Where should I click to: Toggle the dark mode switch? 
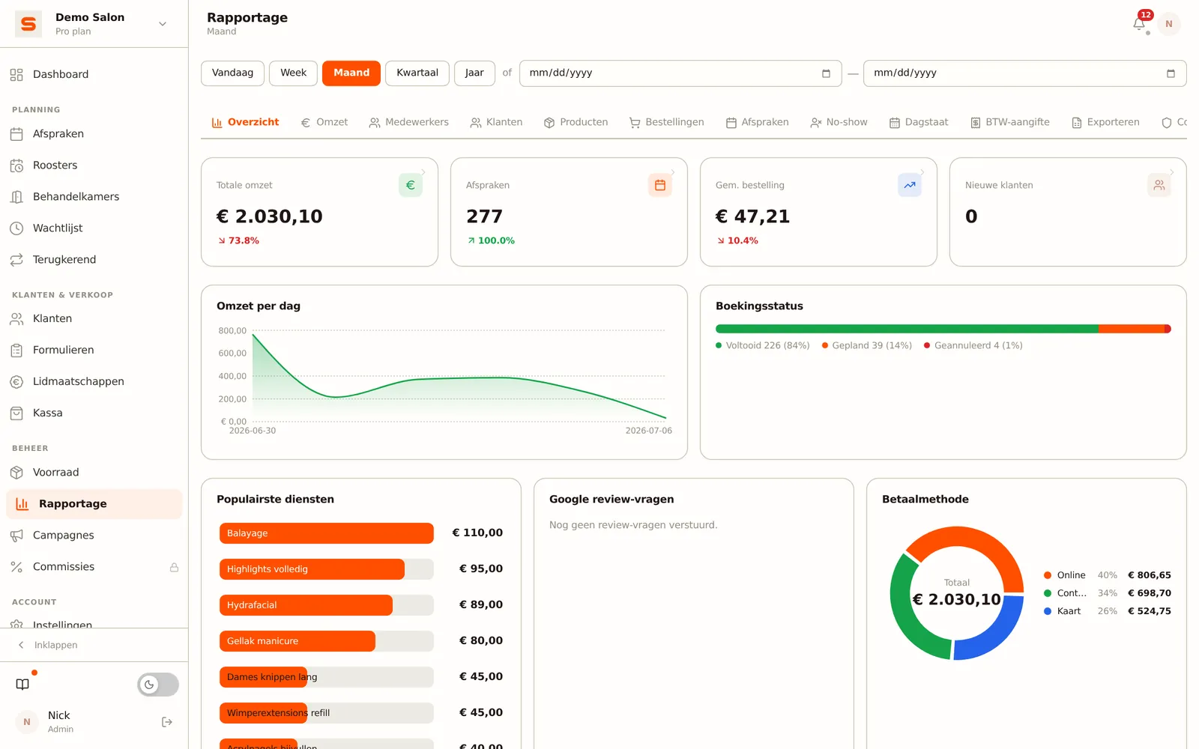[x=158, y=685]
